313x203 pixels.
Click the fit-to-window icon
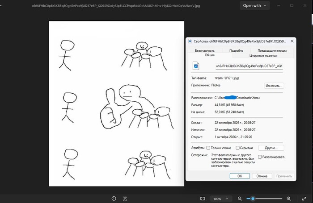203,199
